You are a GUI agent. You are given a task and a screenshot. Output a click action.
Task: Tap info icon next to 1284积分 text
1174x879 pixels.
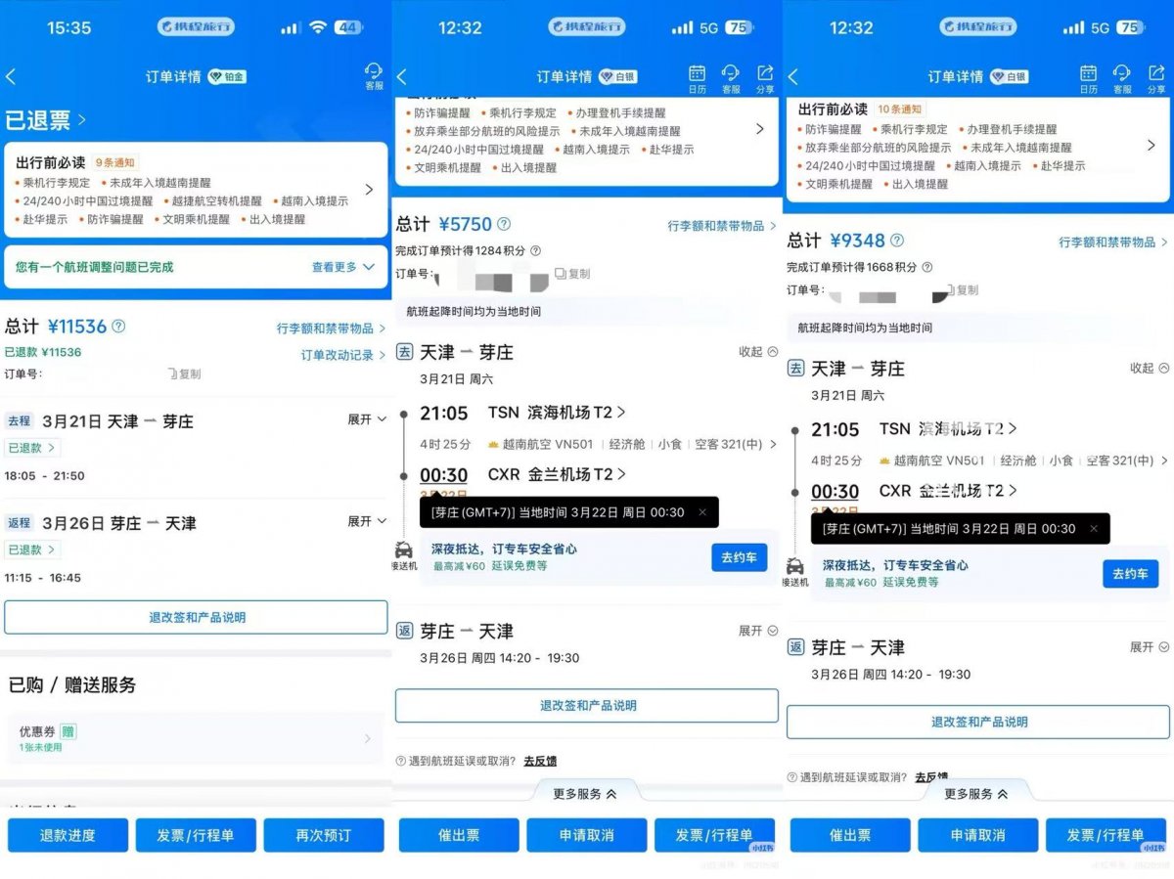tap(535, 251)
